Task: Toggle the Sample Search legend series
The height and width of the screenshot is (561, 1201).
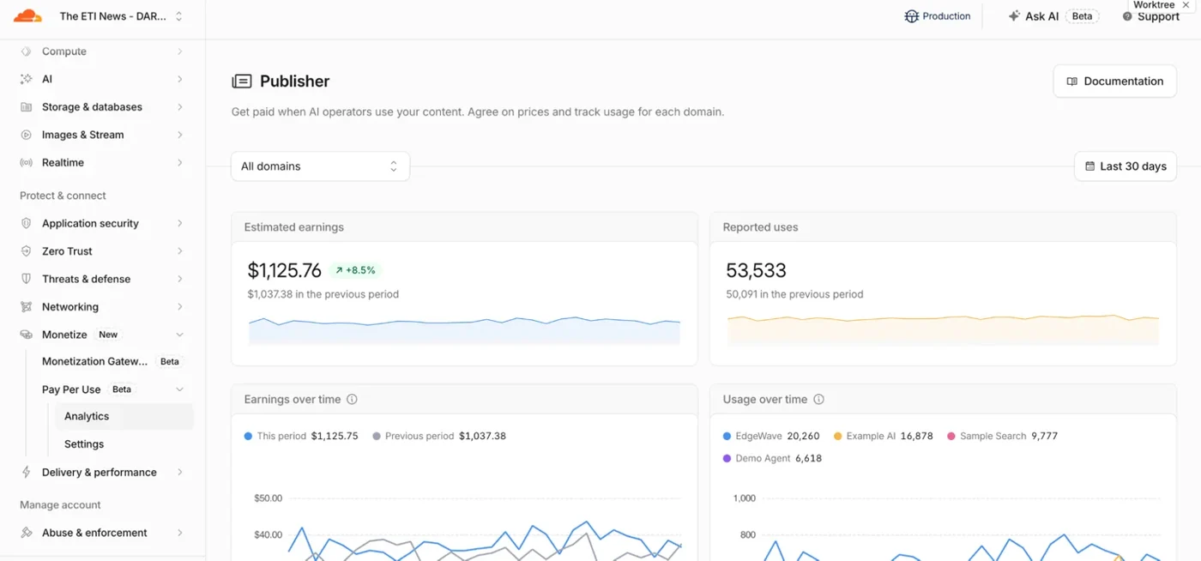Action: point(1002,436)
